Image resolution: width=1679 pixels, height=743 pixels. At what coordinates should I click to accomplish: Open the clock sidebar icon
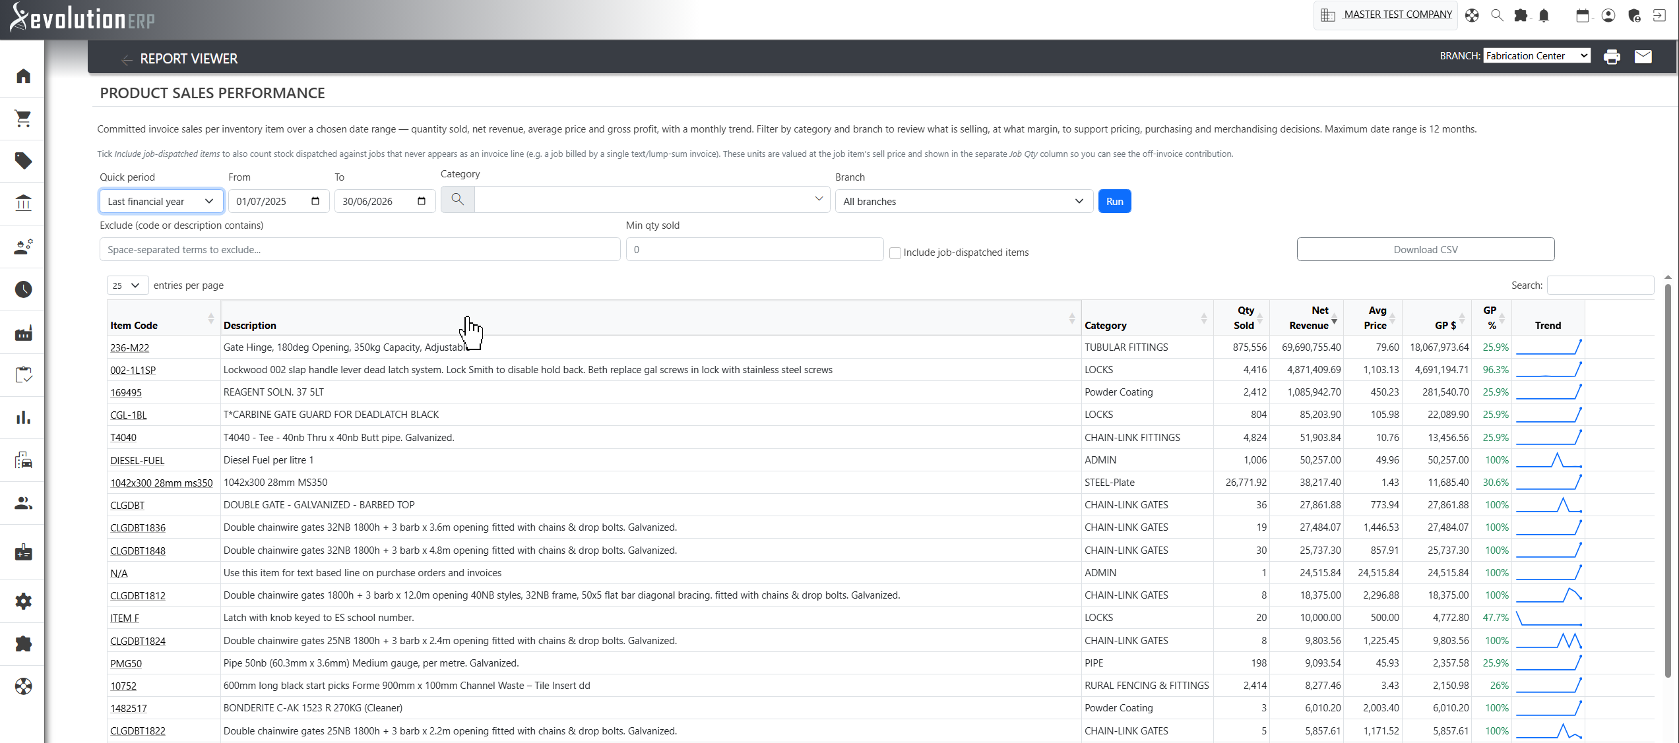[x=23, y=289]
